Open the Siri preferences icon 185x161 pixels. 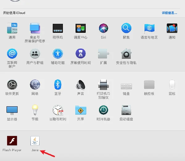coord(103,28)
